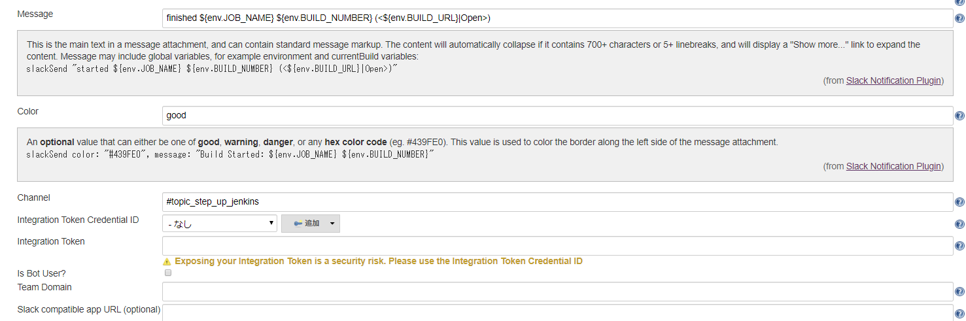The height and width of the screenshot is (321, 966).
Task: Open Slack Notification Plugin link under Color help
Action: click(893, 166)
